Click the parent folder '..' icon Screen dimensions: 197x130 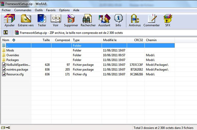(4, 46)
